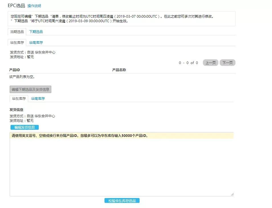Click the 该产品列表为空 empty list message
Image resolution: width=272 pixels, height=208 pixels.
pyautogui.click(x=22, y=77)
